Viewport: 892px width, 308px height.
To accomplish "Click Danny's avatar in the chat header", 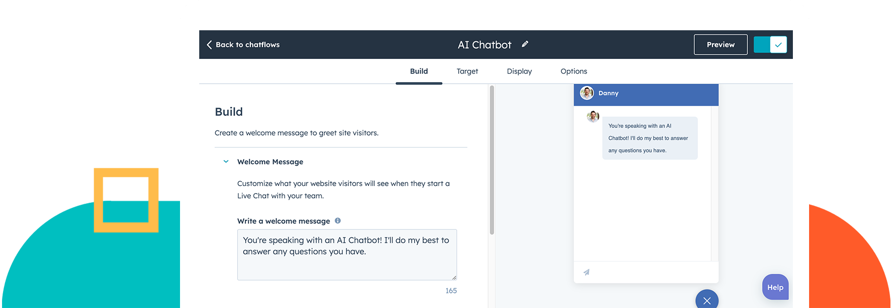I will coord(587,93).
